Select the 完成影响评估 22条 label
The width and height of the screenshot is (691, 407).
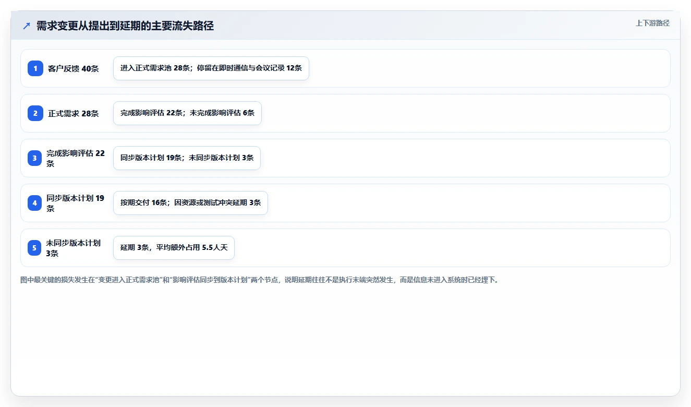tap(76, 158)
